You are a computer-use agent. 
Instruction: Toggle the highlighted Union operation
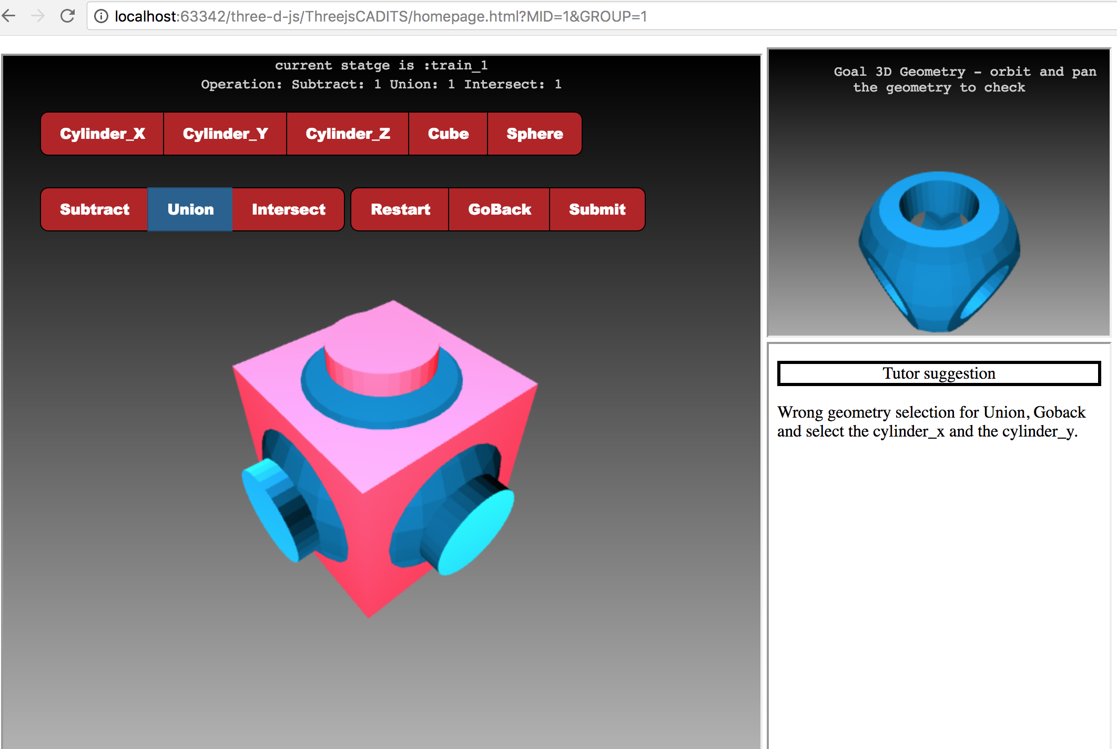(x=190, y=209)
